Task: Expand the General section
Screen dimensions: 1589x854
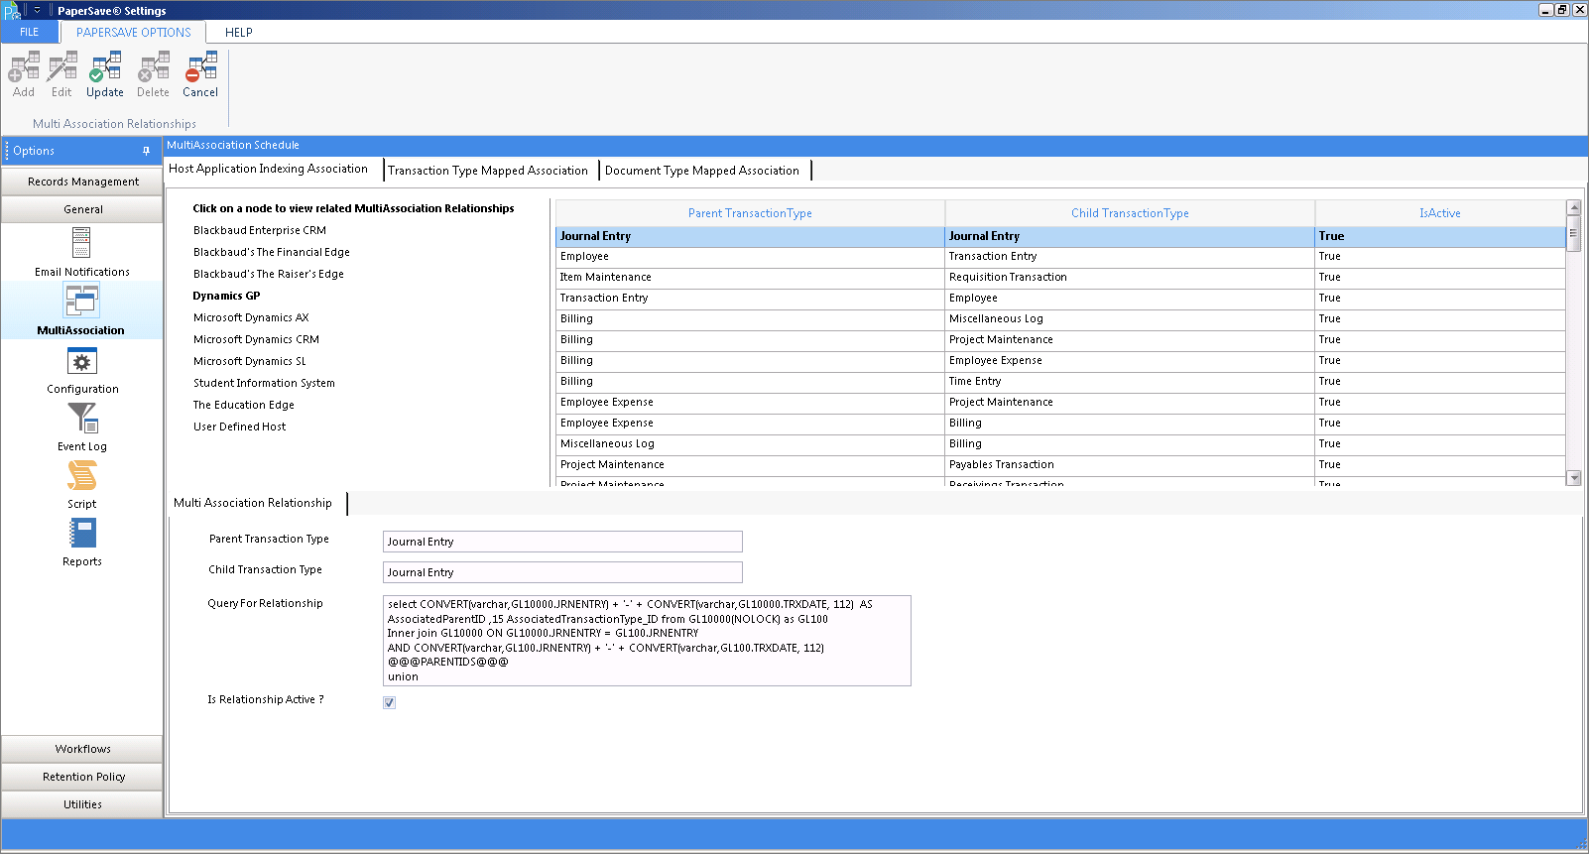Action: click(82, 209)
